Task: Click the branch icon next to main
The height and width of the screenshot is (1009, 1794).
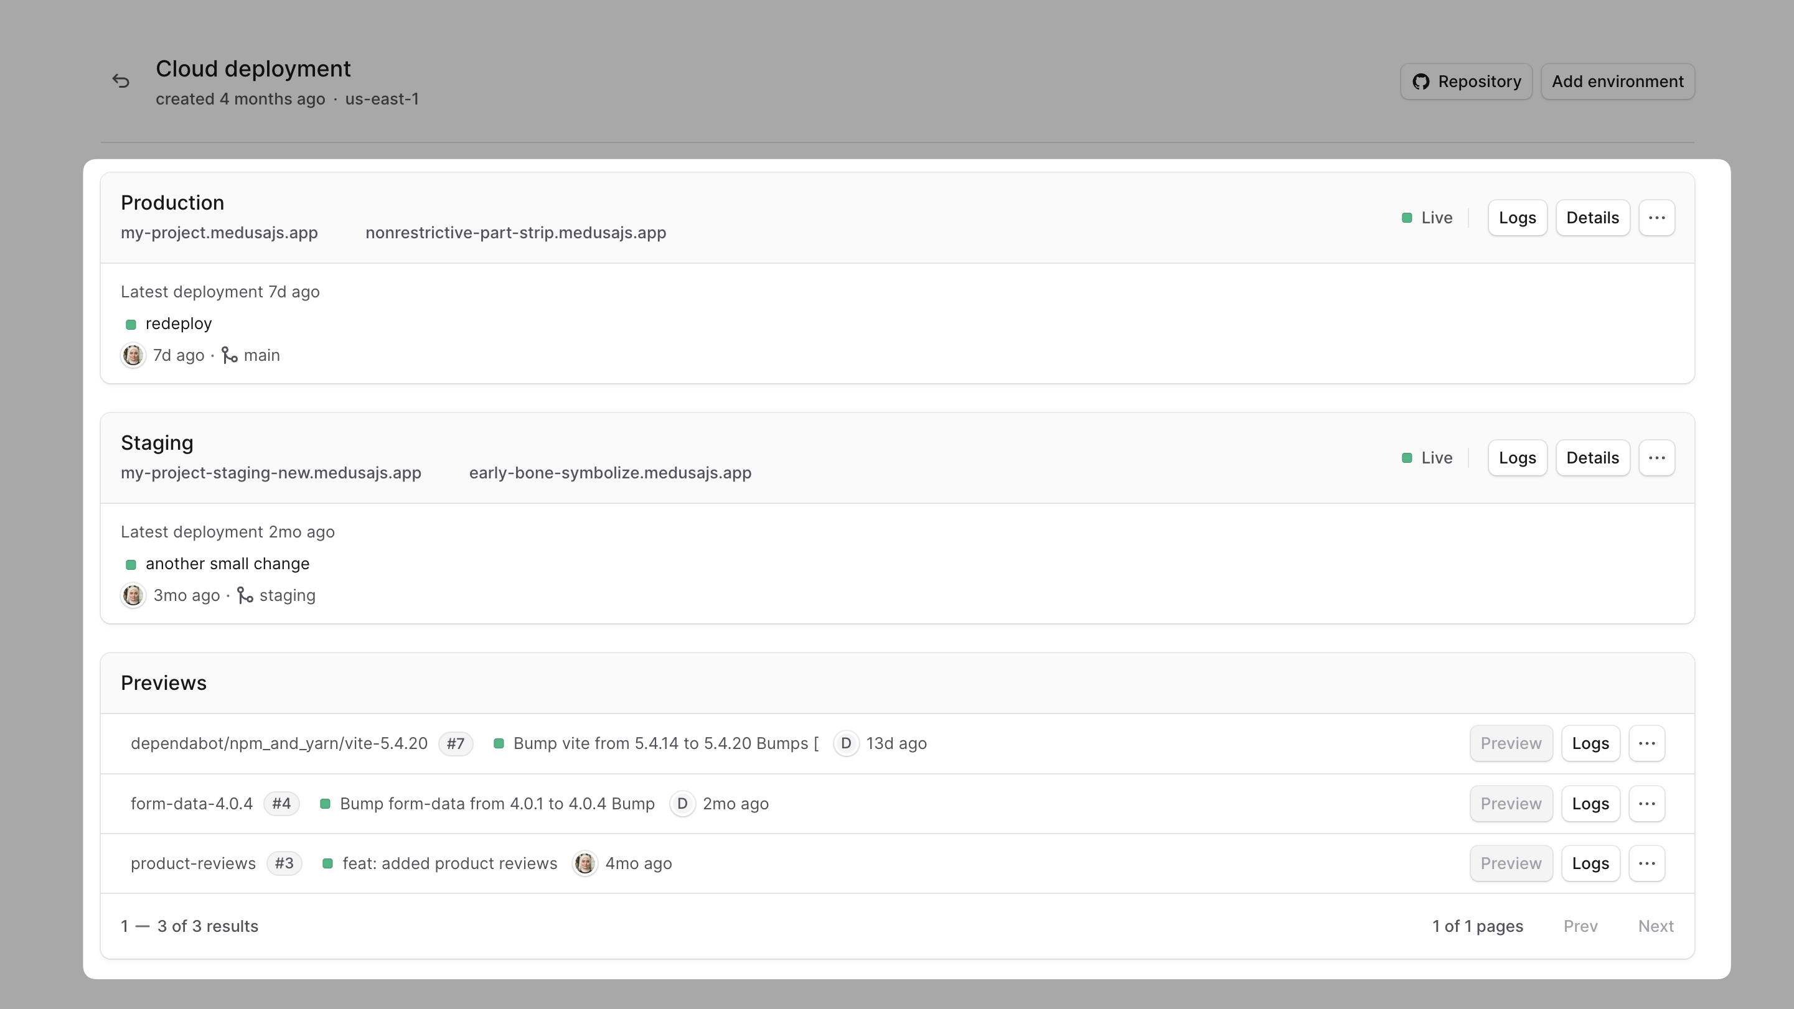Action: 230,355
